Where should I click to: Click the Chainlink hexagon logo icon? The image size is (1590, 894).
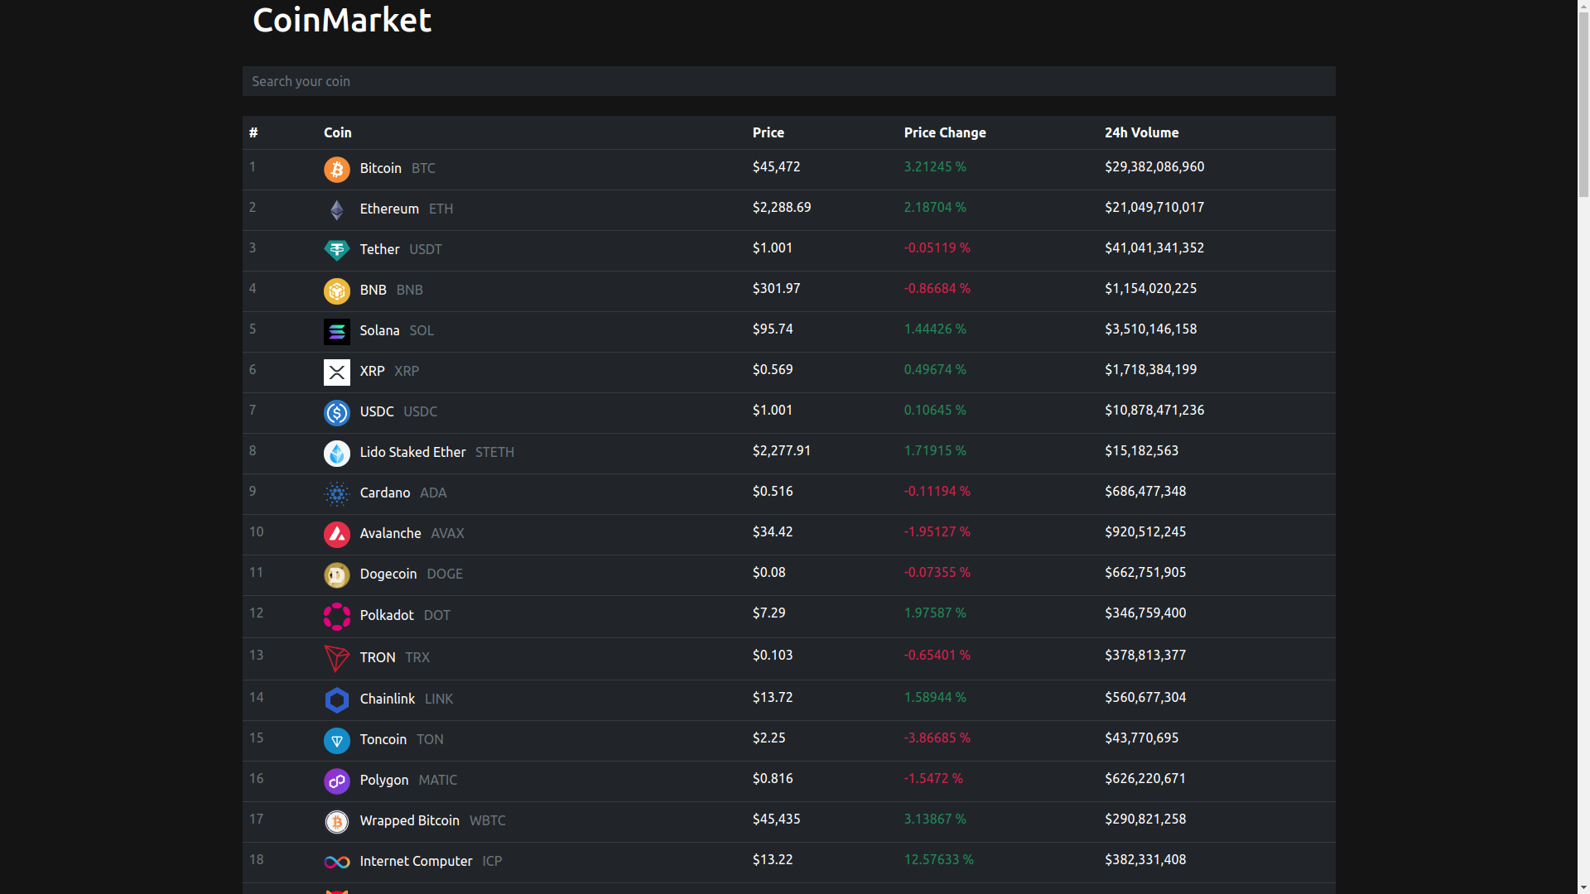pos(336,700)
